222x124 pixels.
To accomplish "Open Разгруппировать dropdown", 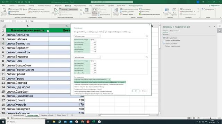I will pyautogui.click(x=187, y=12).
